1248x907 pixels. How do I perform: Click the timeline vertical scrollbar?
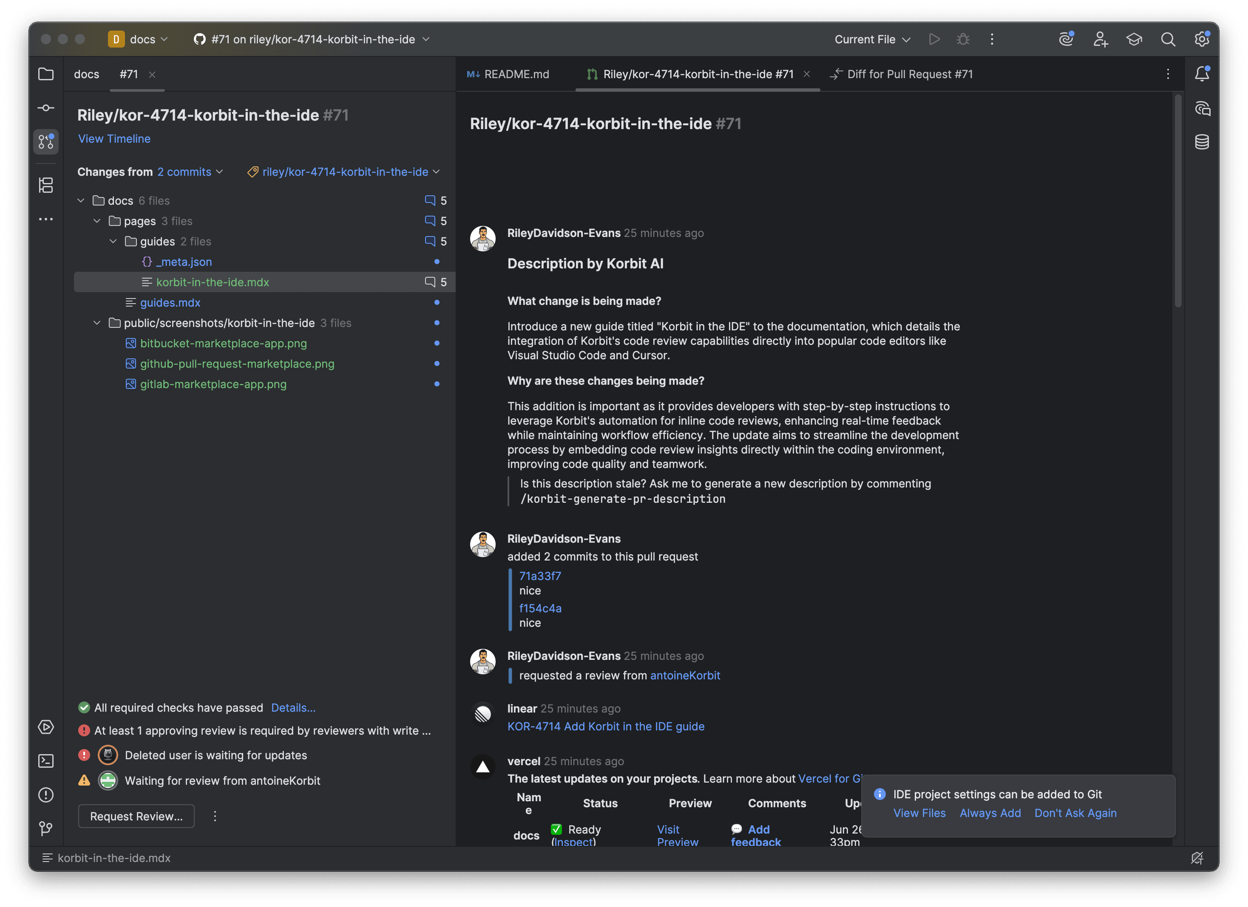pyautogui.click(x=1178, y=201)
